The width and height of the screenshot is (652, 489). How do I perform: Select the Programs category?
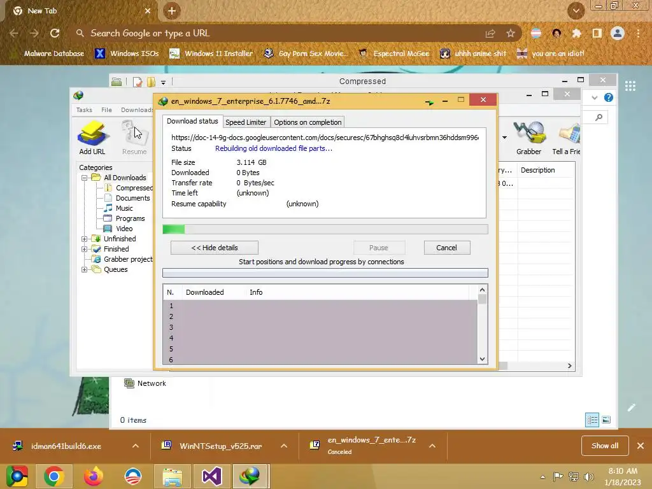point(125,219)
